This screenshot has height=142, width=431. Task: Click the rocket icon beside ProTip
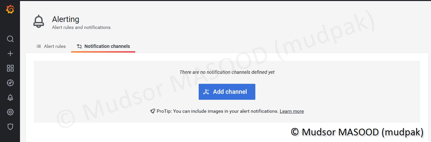click(153, 111)
